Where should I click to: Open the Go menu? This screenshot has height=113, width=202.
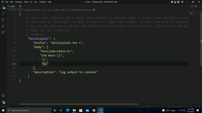click(x=31, y=2)
